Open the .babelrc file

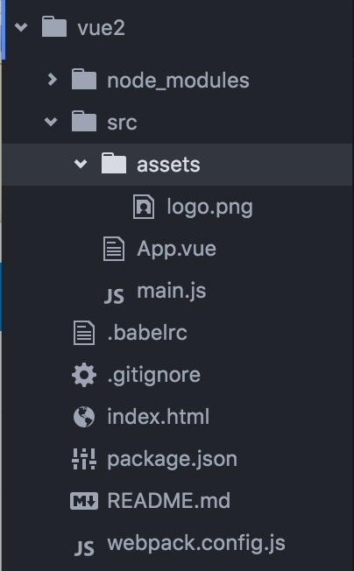point(147,333)
